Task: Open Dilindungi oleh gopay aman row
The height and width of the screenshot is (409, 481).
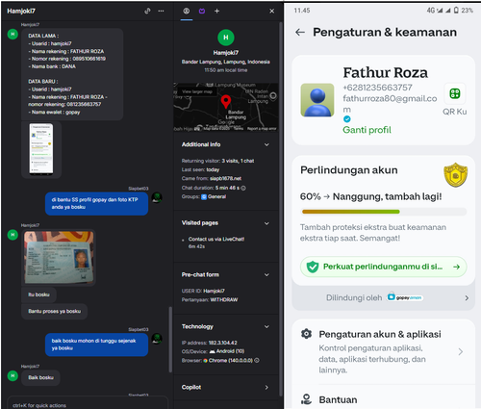Action: tap(383, 298)
